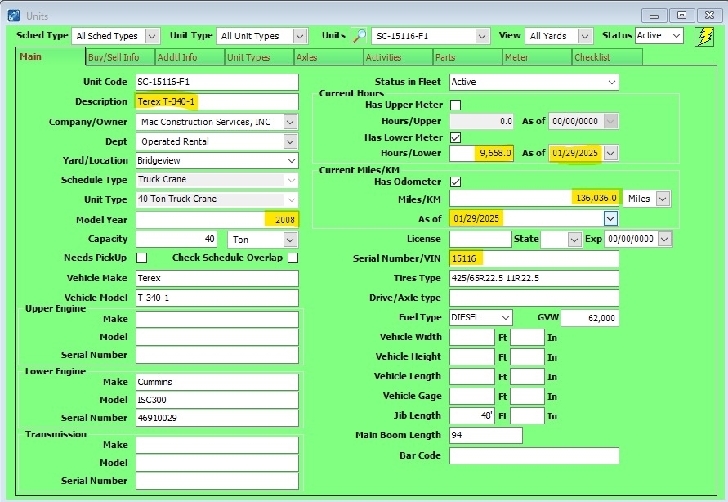Open the Yard/Location dropdown
This screenshot has height=502, width=728.
[x=290, y=160]
